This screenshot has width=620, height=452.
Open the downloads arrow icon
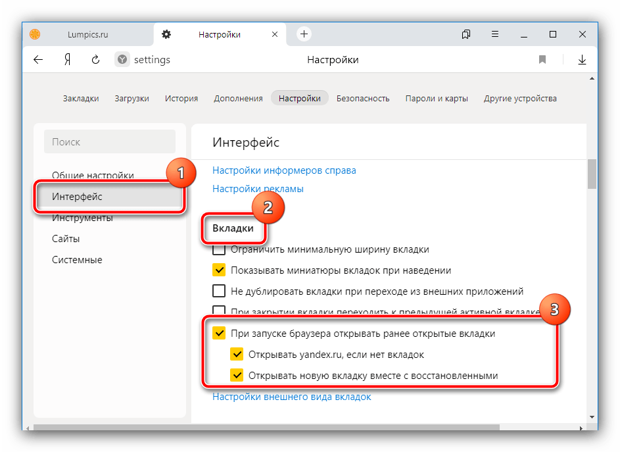(582, 60)
